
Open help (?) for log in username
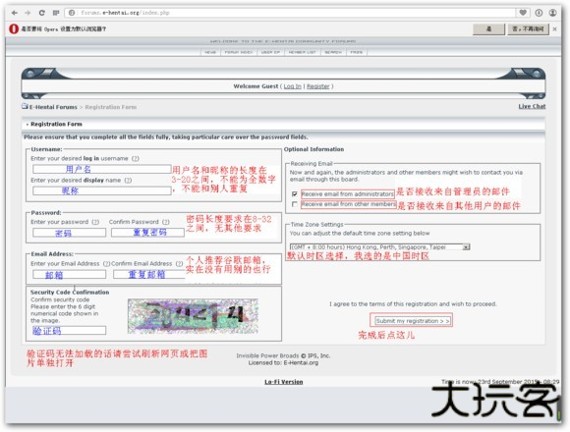[x=136, y=159]
